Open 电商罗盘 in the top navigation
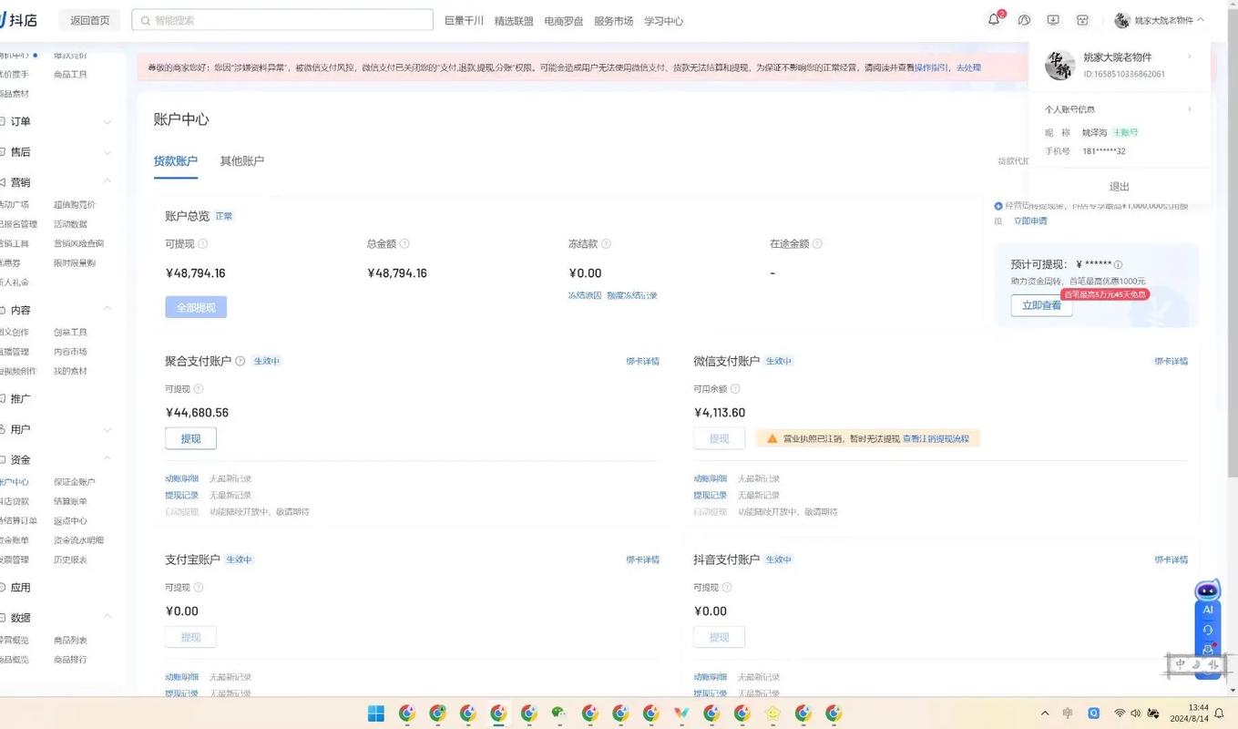 [564, 20]
